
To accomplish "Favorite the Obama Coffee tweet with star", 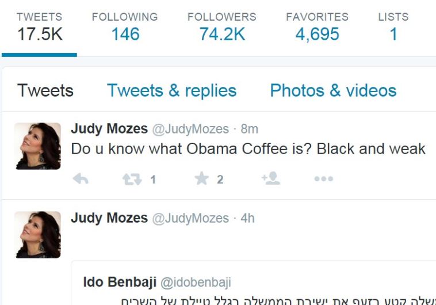I will [201, 180].
